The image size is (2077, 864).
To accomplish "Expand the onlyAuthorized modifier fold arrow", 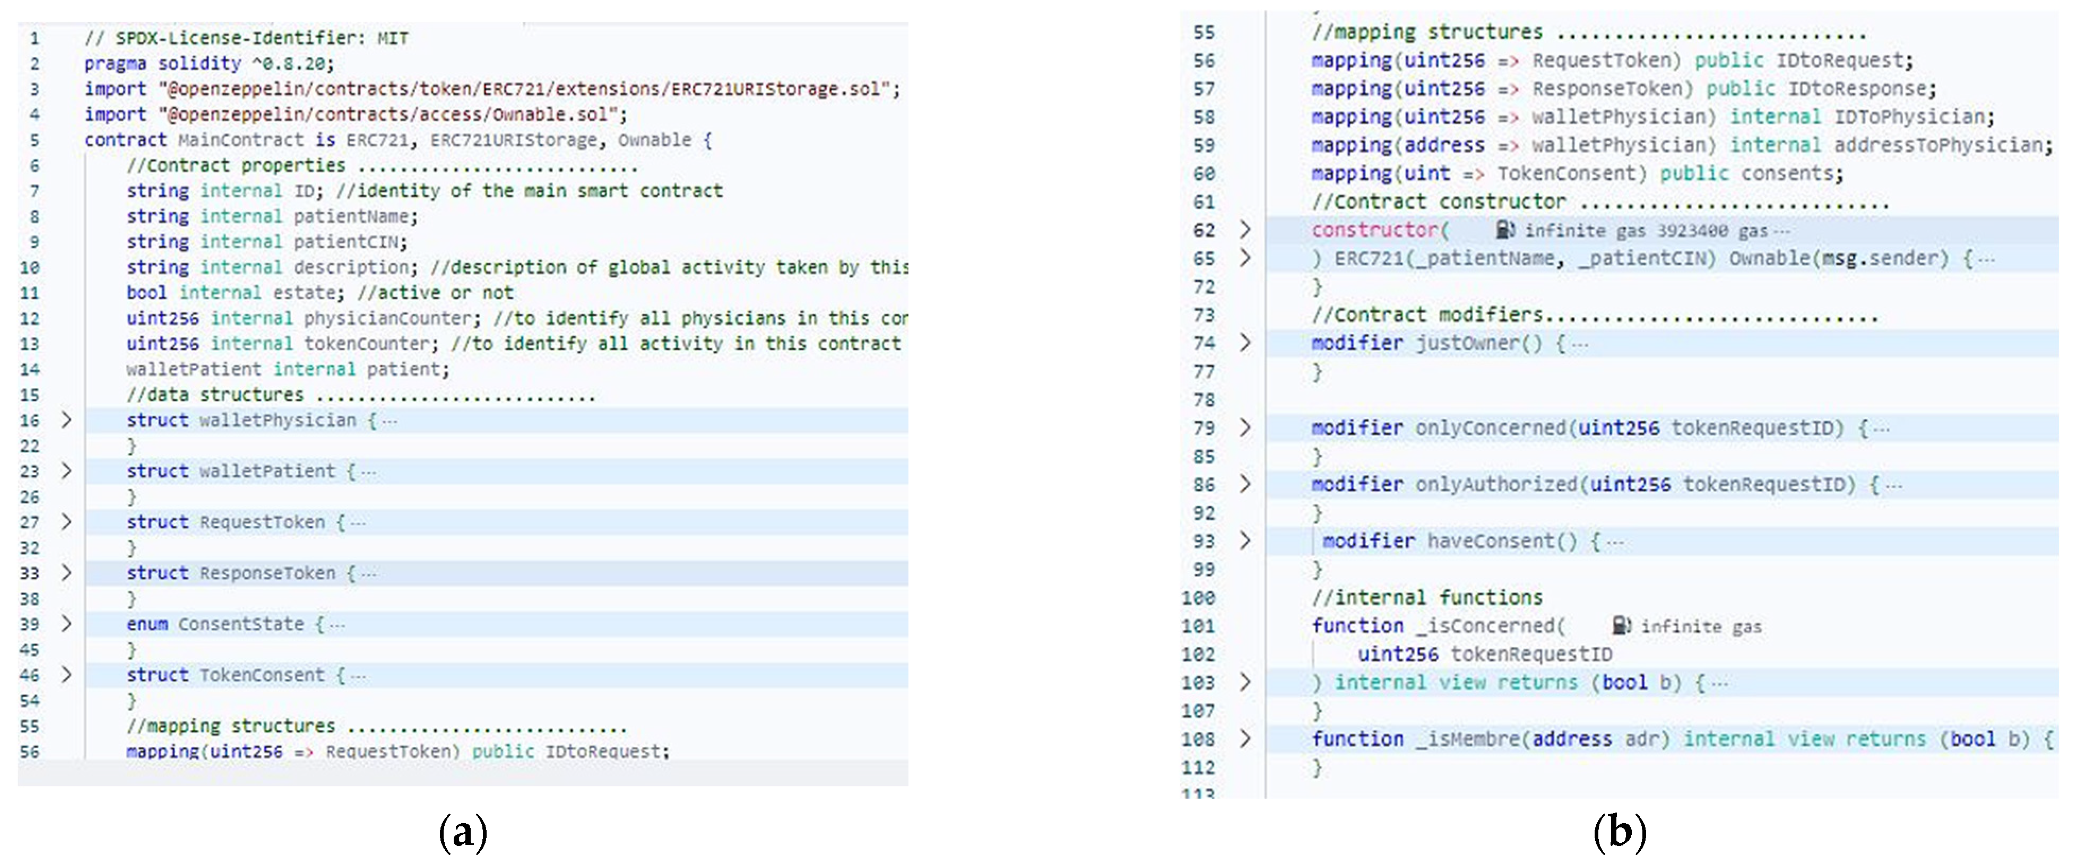I will [x=1245, y=484].
